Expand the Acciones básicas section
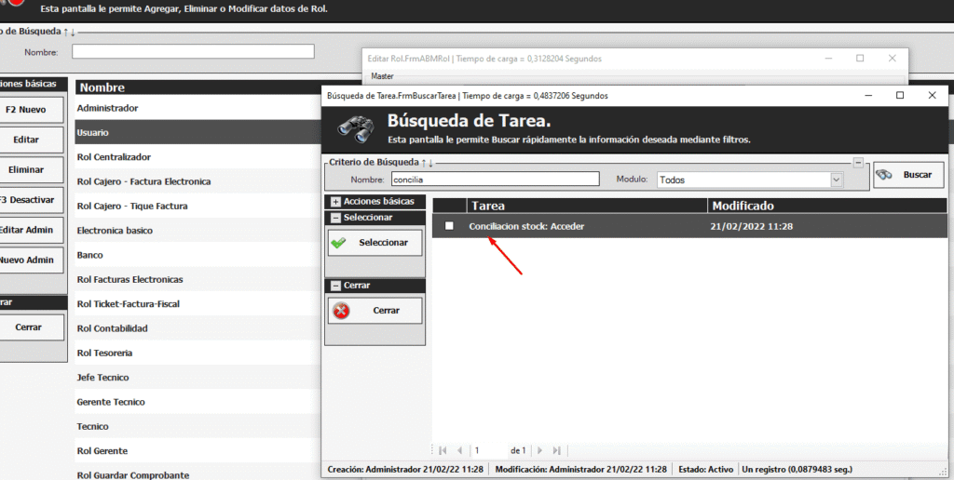 pyautogui.click(x=335, y=202)
